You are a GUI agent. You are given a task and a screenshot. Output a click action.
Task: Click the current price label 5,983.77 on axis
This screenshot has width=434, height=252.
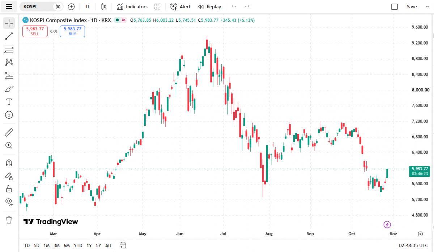pos(420,171)
